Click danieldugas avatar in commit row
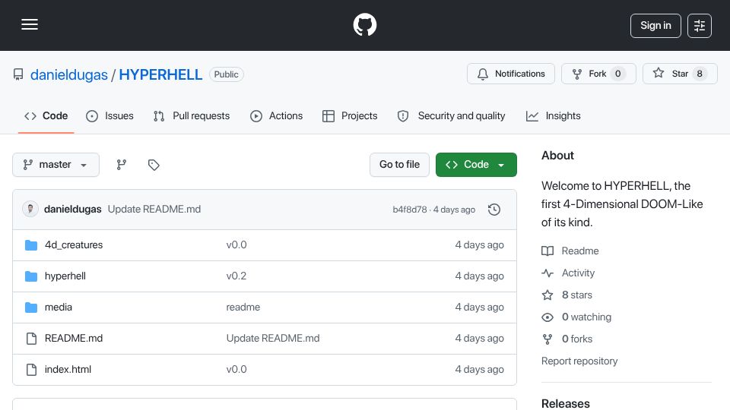730x410 pixels. pos(30,210)
